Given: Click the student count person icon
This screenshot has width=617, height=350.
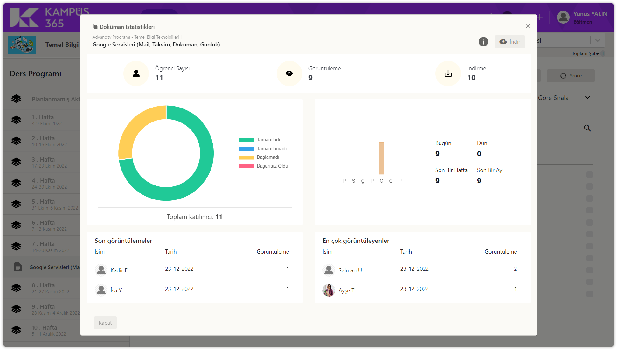Looking at the screenshot, I should click(x=136, y=73).
